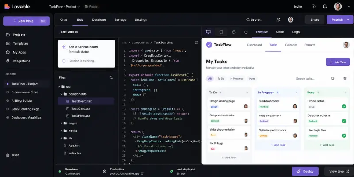
Task: Click the Share button
Action: [x=315, y=19]
